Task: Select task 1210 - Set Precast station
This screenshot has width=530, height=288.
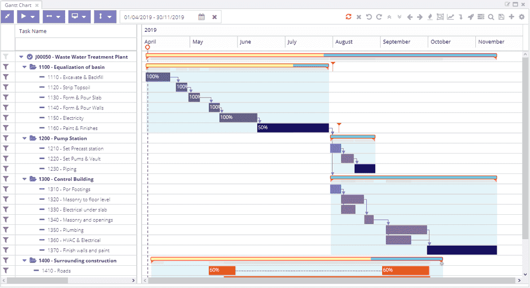Action: (x=75, y=148)
